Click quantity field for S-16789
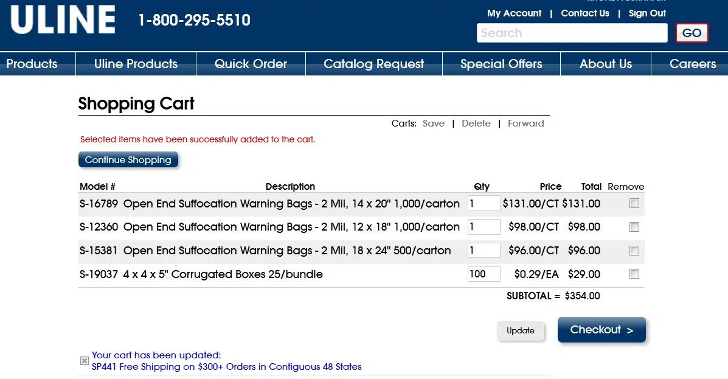Viewport: 728px width, 379px height. pos(484,203)
